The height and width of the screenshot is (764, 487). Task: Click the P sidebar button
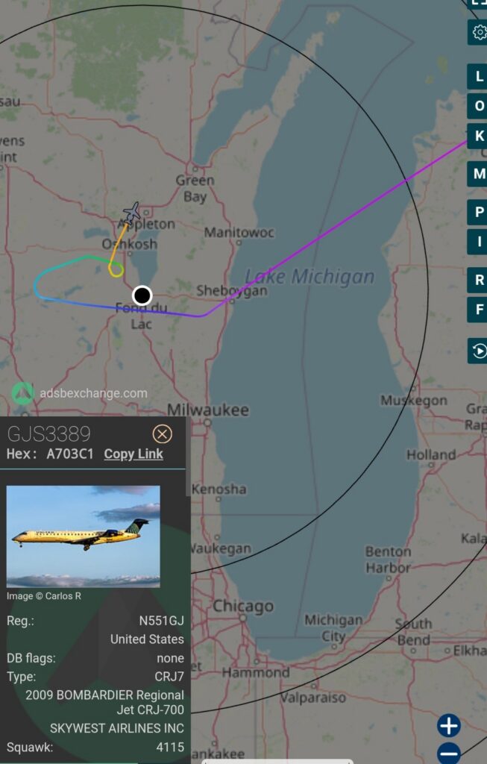point(478,212)
